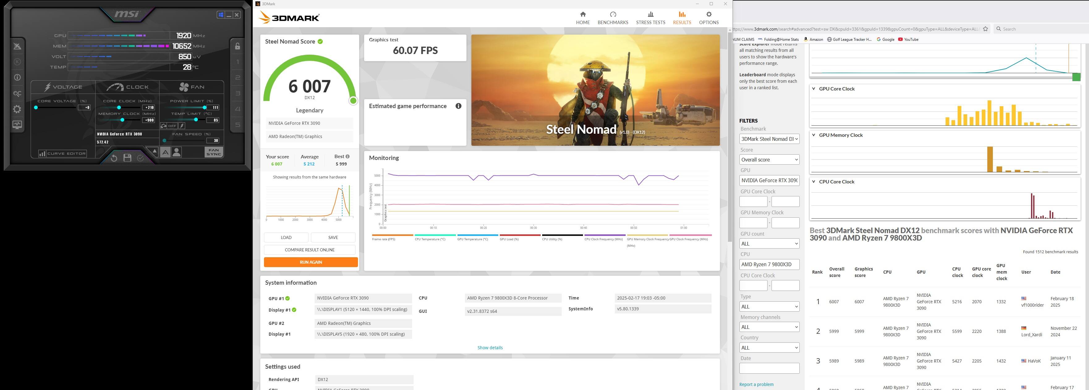Toggle temp limit priority lightning icon
This screenshot has width=1089, height=390.
(x=182, y=126)
